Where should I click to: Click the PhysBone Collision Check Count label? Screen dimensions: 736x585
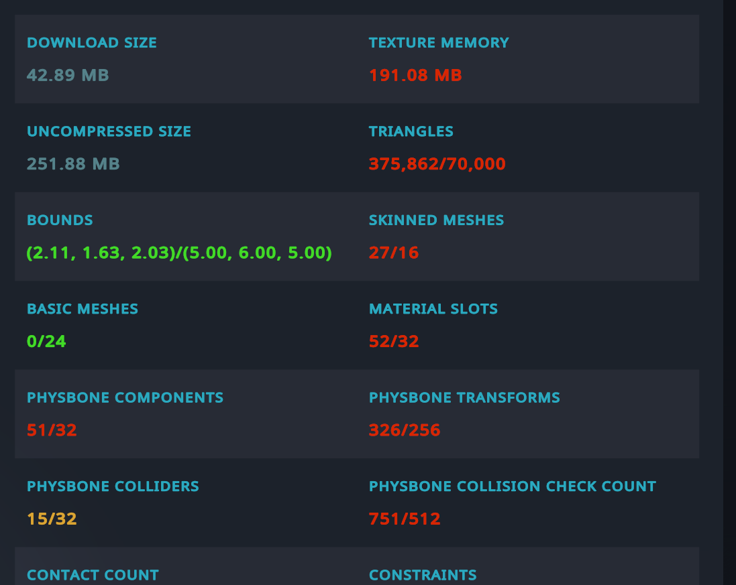(x=513, y=486)
